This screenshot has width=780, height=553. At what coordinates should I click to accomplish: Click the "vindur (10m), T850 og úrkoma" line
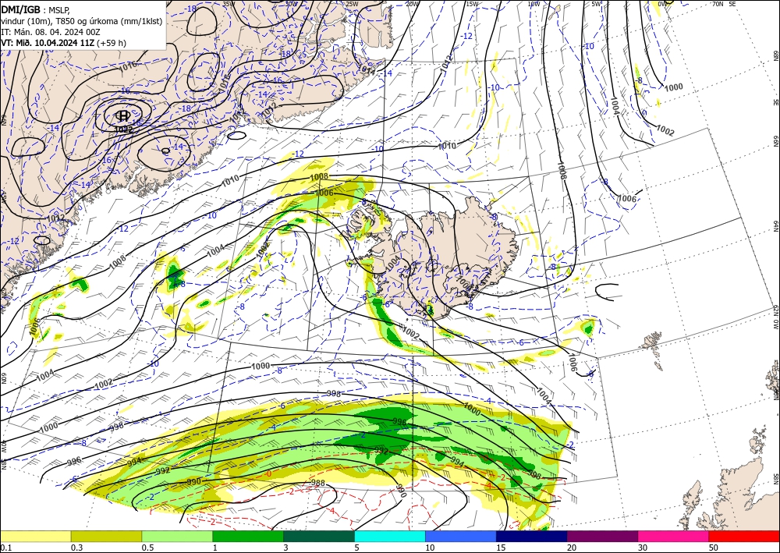[82, 20]
